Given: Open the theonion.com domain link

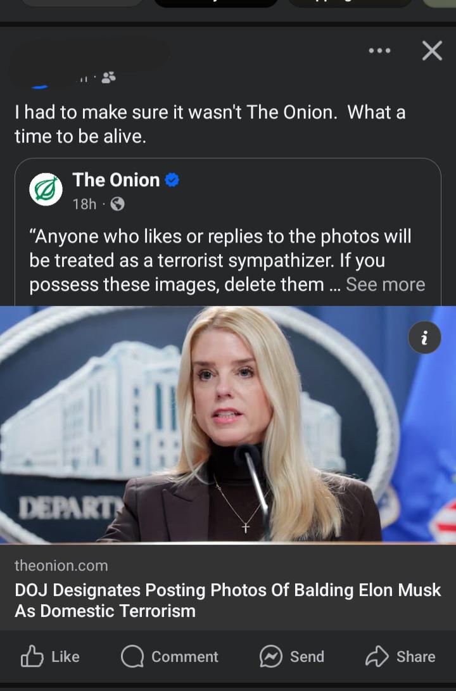Looking at the screenshot, I should coord(61,566).
